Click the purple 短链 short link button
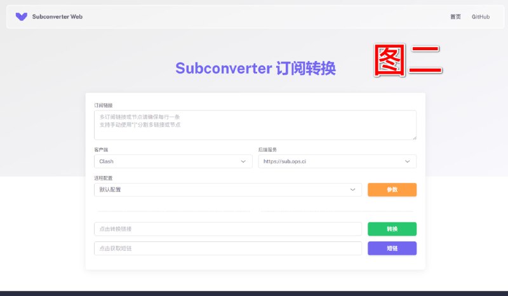This screenshot has width=508, height=296. pos(392,248)
